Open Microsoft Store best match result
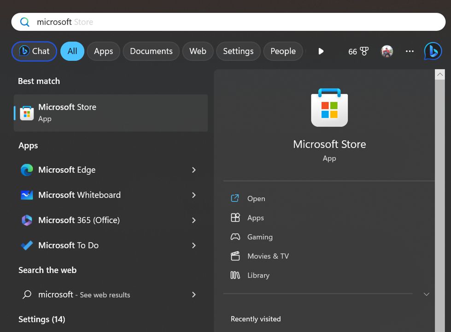451x332 pixels. (111, 113)
